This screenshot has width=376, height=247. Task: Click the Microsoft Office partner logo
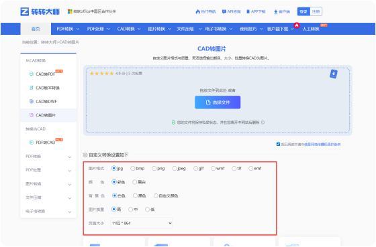tap(70, 11)
